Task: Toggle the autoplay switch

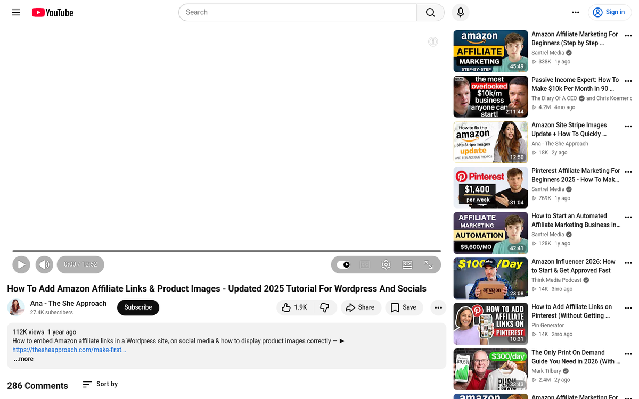Action: (x=344, y=264)
